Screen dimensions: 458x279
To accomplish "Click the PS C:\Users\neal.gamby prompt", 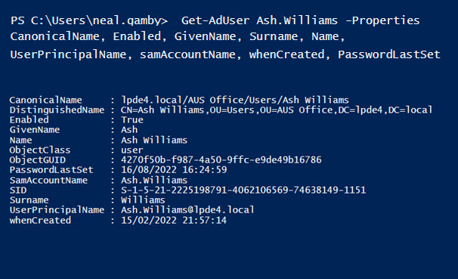I will (89, 20).
